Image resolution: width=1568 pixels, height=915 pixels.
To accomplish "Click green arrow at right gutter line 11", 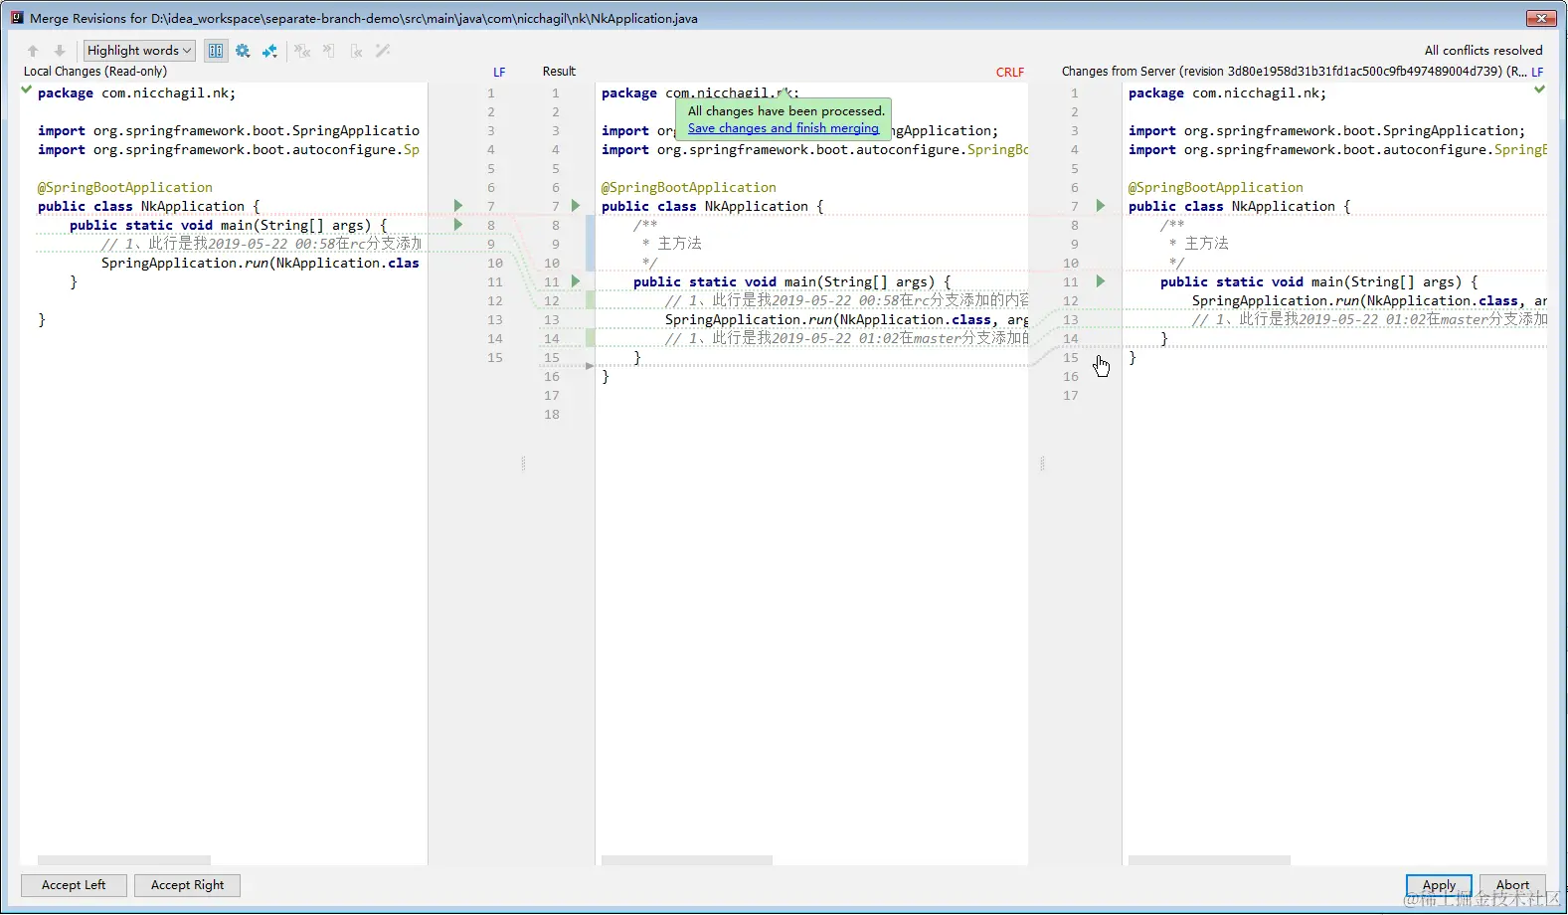I will coord(1101,281).
